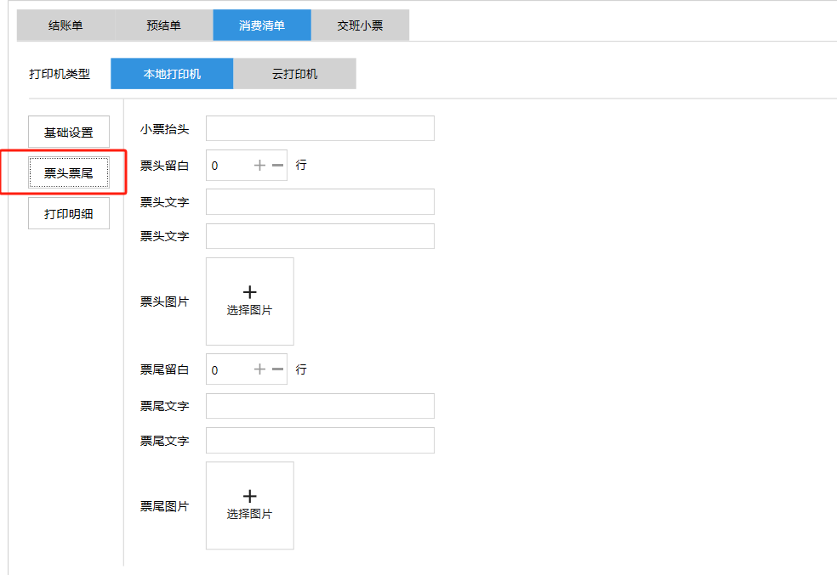Add a 票头图片 via 选择图片 box

coord(249,302)
